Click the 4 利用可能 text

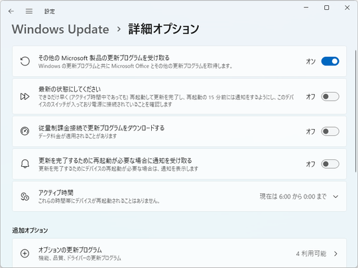pyautogui.click(x=311, y=253)
